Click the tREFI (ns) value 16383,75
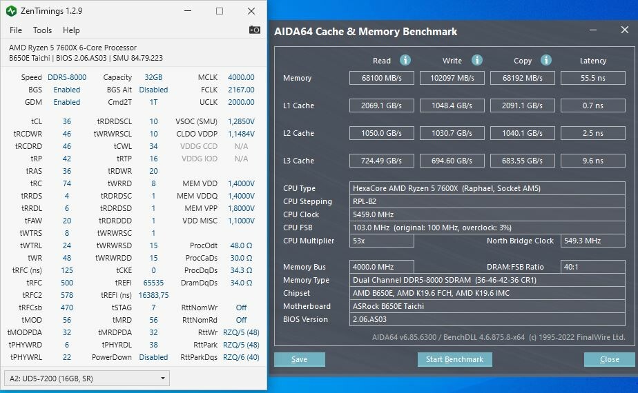The image size is (638, 393). [153, 295]
